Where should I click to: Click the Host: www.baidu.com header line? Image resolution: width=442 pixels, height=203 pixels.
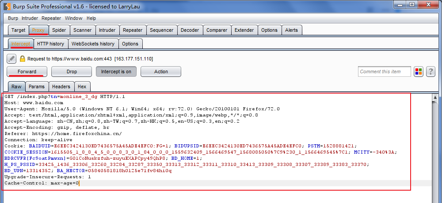pyautogui.click(x=34, y=103)
